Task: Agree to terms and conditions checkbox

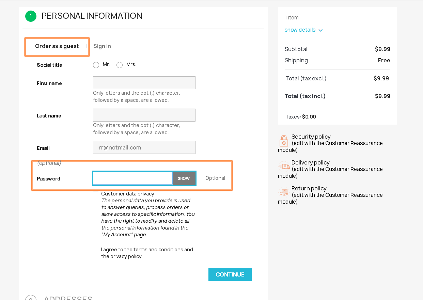Action: tap(96, 250)
